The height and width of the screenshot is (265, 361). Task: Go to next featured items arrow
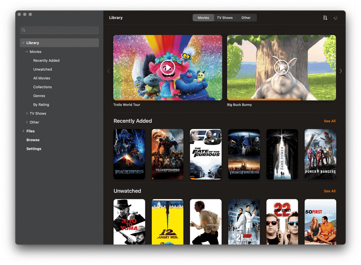coord(341,71)
